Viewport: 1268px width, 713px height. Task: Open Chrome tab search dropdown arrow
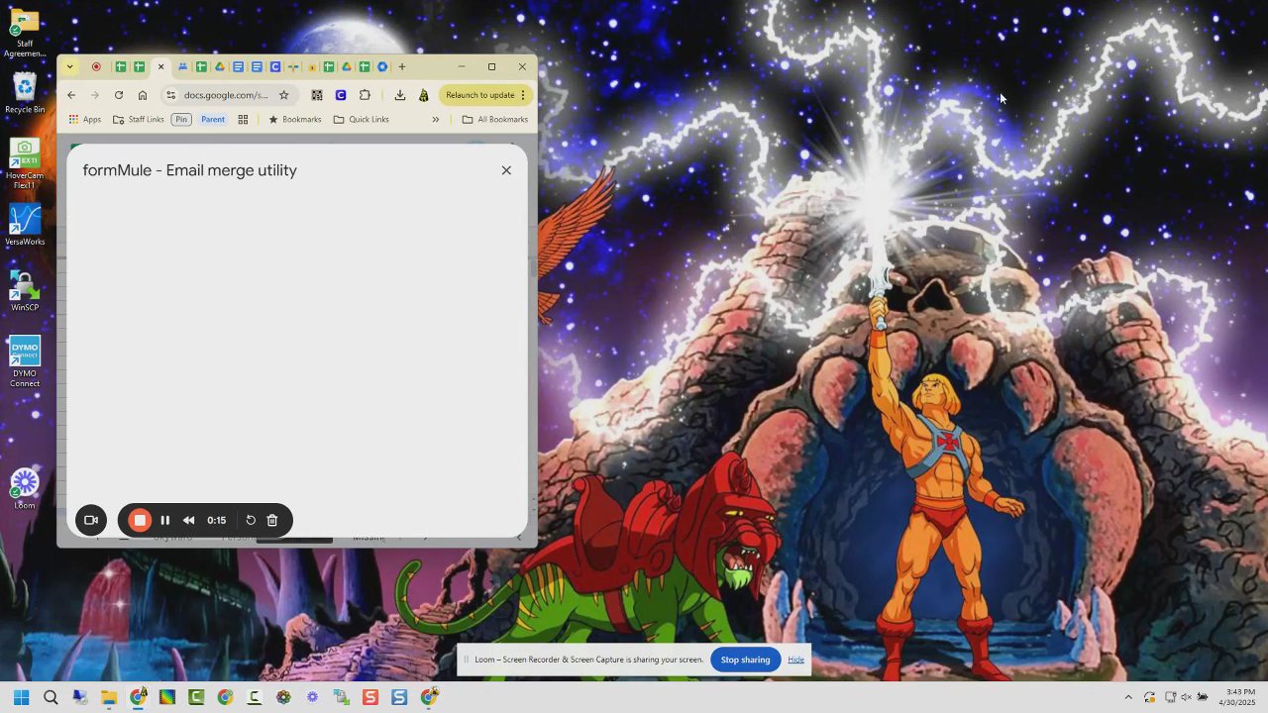(69, 66)
